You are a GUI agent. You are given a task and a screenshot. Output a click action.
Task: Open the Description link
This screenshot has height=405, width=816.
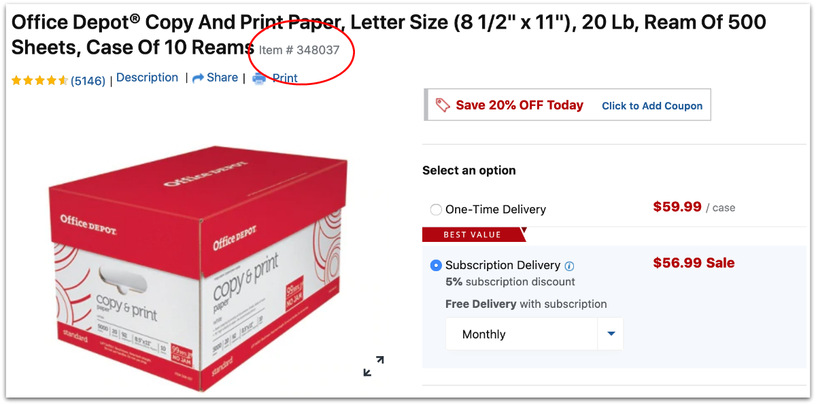(x=147, y=77)
